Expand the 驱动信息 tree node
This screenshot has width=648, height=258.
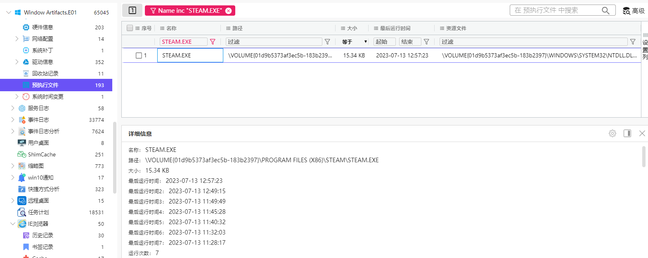coord(17,62)
